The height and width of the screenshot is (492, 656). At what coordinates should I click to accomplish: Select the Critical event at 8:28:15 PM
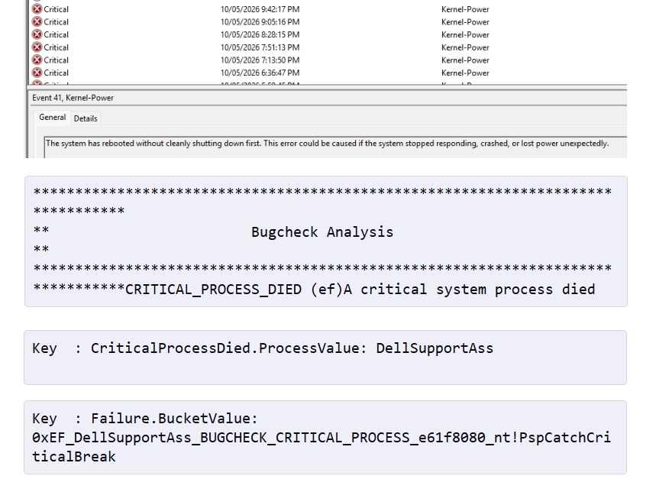[x=328, y=34]
